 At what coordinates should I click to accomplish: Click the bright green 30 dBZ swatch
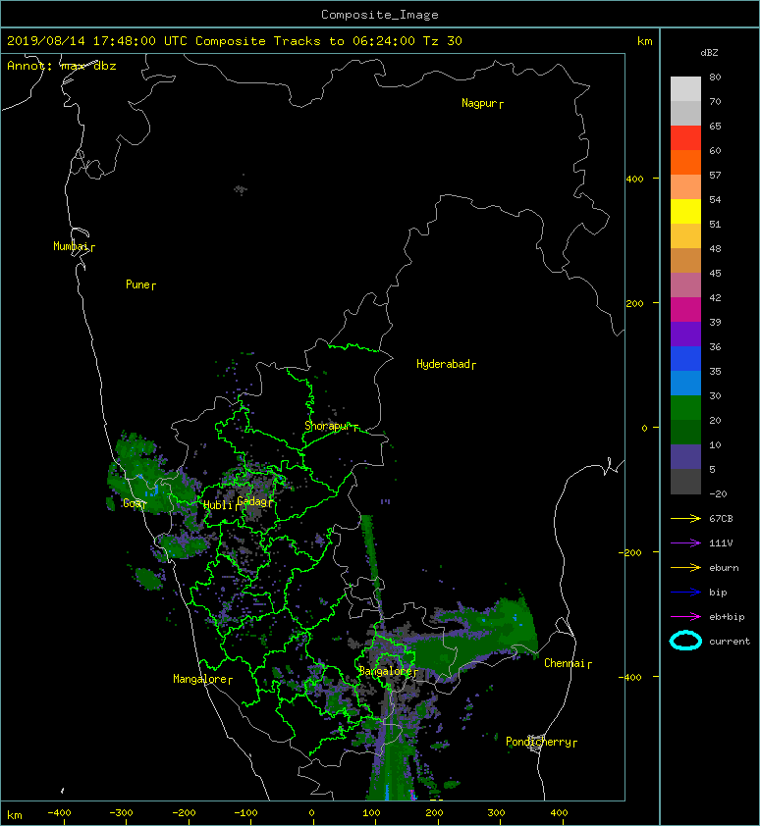[685, 408]
